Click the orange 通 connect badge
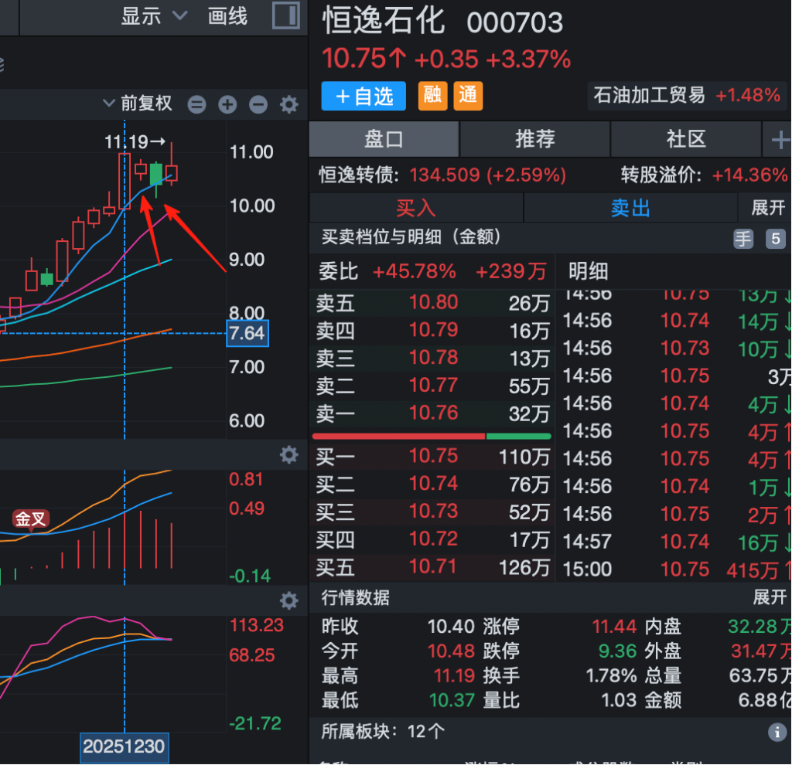Viewport: 792px width, 765px height. pyautogui.click(x=468, y=95)
